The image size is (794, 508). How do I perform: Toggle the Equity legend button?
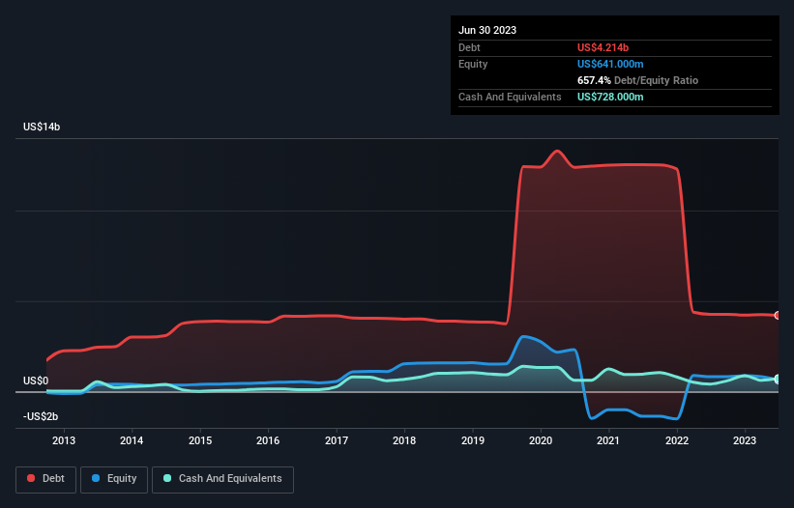click(114, 479)
